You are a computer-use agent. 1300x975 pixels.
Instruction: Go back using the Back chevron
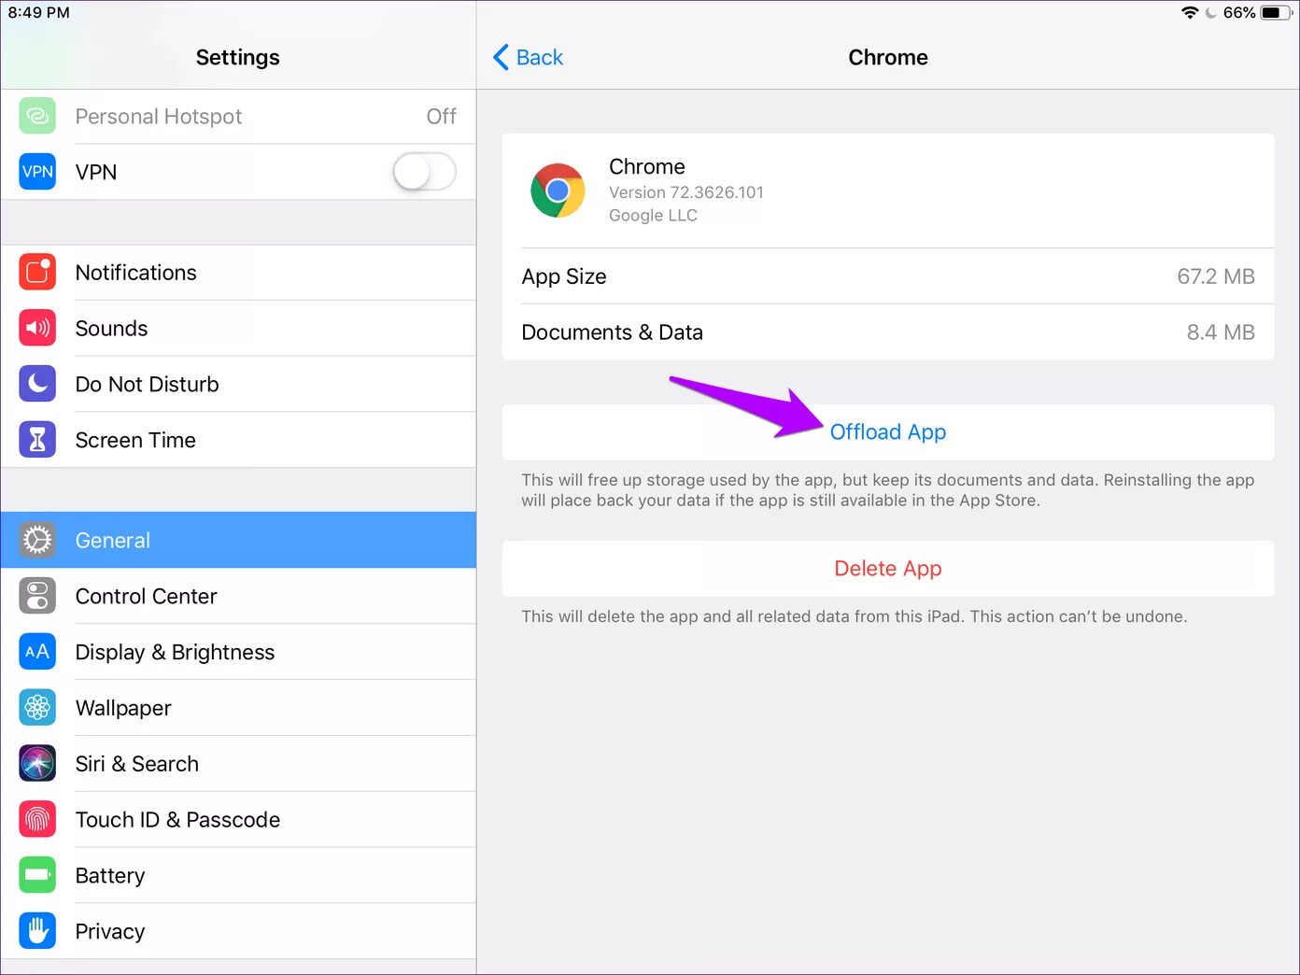coord(528,57)
